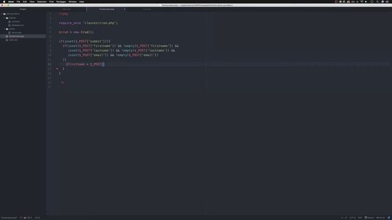Click on the '$crud = new Crud();' line
The image size is (392, 220).
click(76, 32)
